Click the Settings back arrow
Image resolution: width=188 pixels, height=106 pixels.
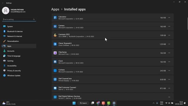pyautogui.click(x=3, y=3)
